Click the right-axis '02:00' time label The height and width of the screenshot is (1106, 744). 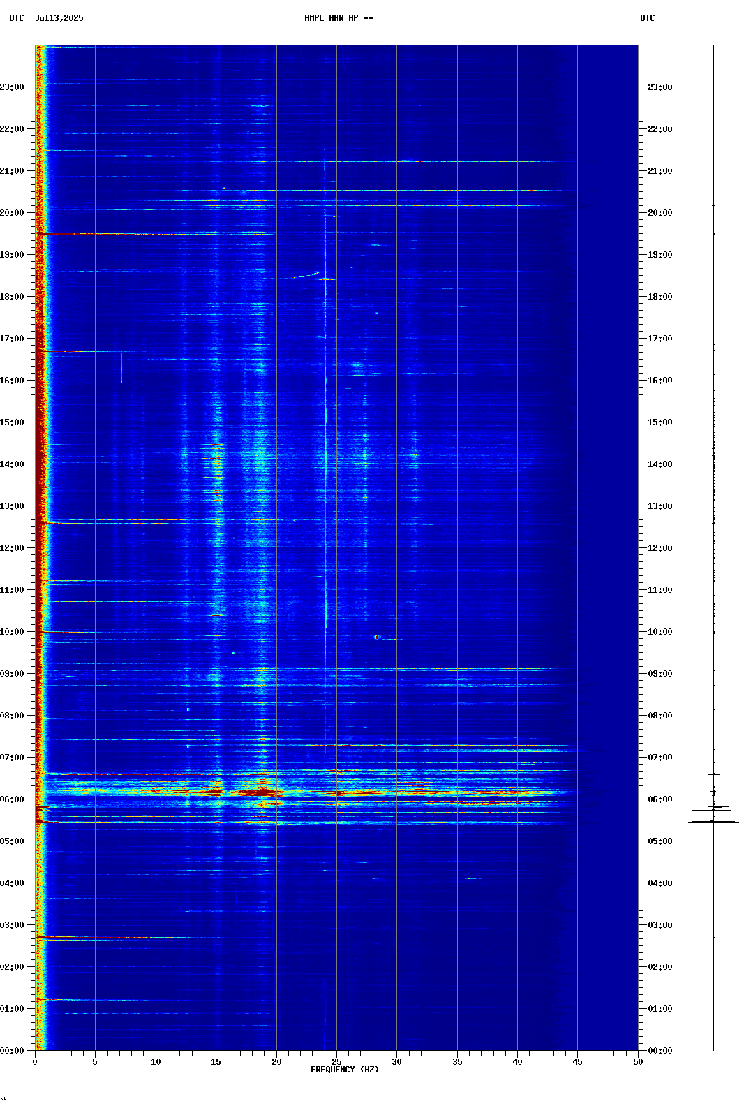click(660, 967)
